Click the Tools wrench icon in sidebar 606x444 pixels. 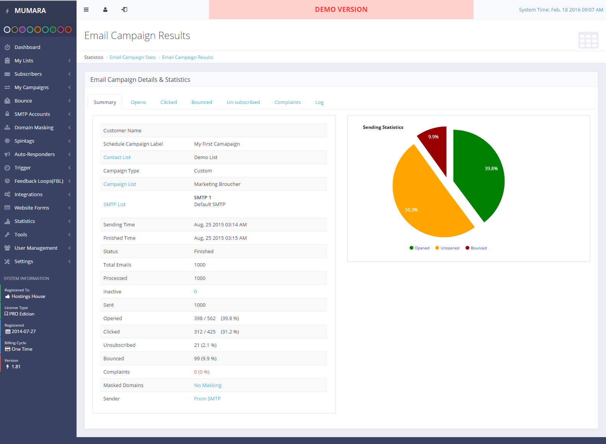click(x=7, y=234)
